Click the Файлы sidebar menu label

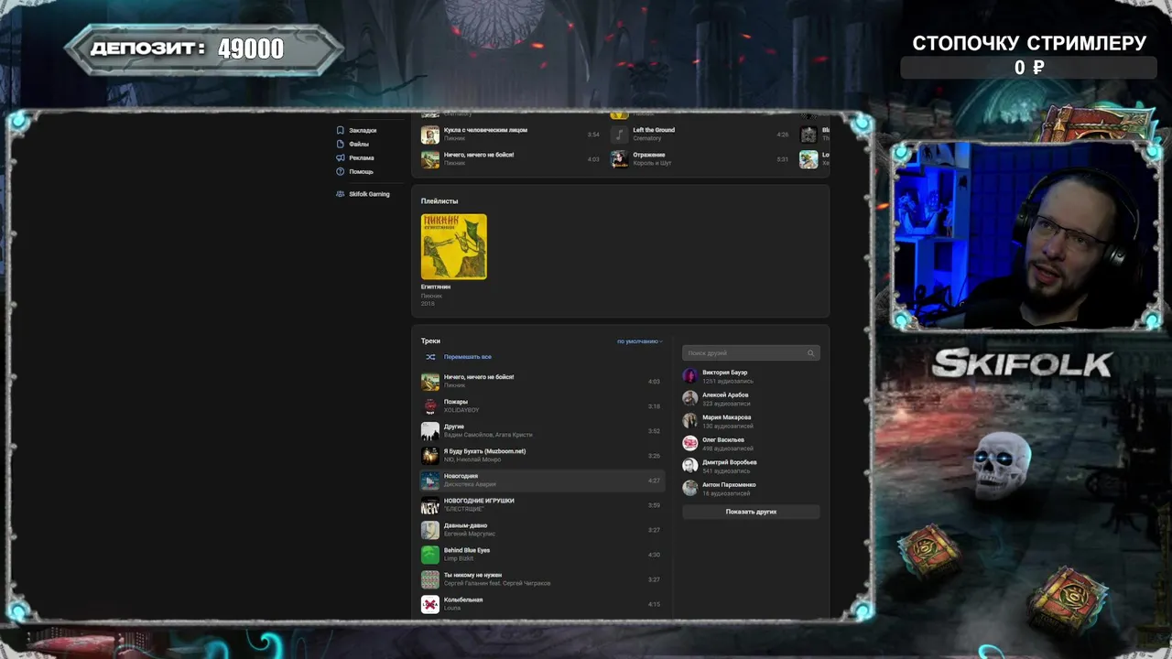pyautogui.click(x=359, y=144)
